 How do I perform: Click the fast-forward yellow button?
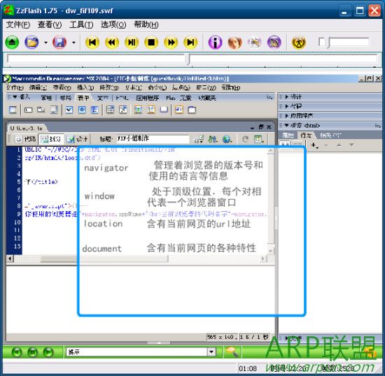171,43
